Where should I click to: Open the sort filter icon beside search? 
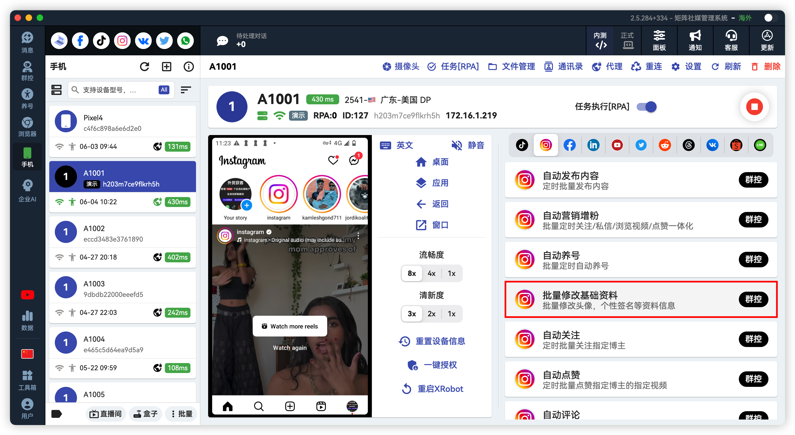(x=186, y=90)
